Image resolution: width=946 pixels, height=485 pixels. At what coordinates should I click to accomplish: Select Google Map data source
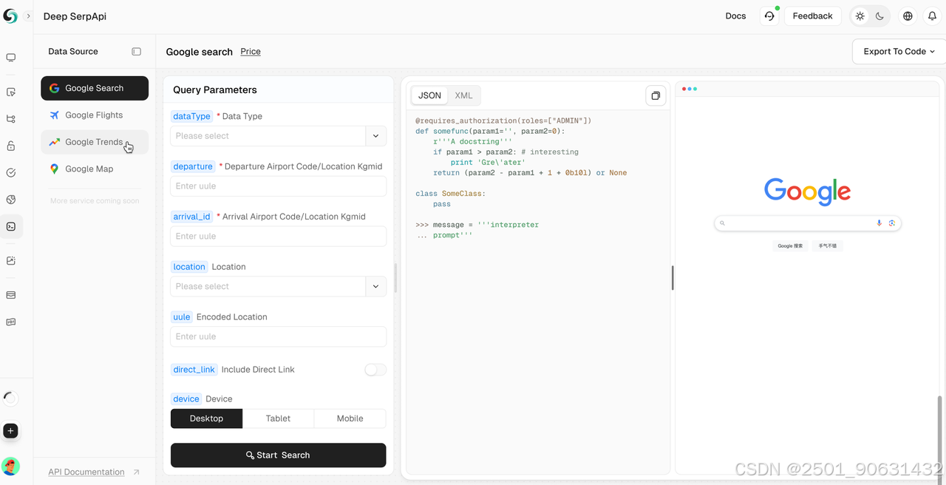coord(95,169)
